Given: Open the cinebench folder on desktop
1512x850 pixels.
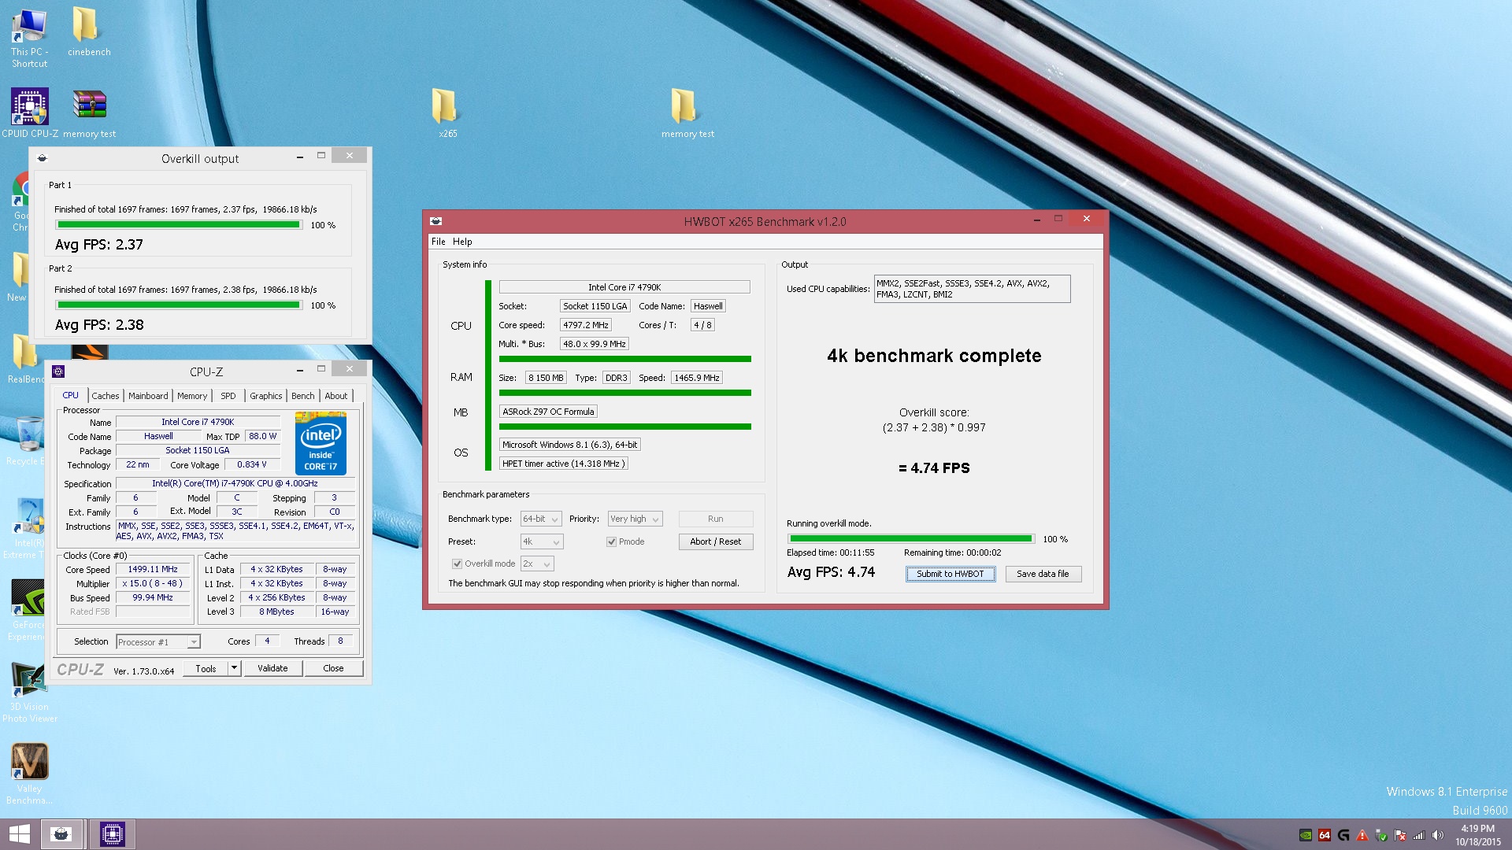Looking at the screenshot, I should pos(85,26).
